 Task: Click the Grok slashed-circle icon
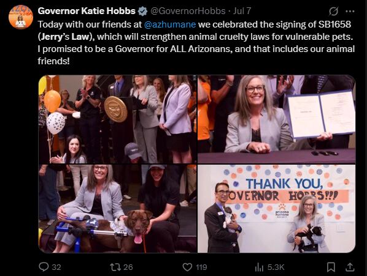click(333, 11)
